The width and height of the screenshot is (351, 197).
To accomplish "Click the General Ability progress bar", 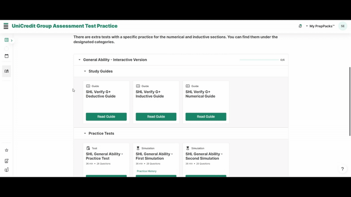I will tap(259, 60).
